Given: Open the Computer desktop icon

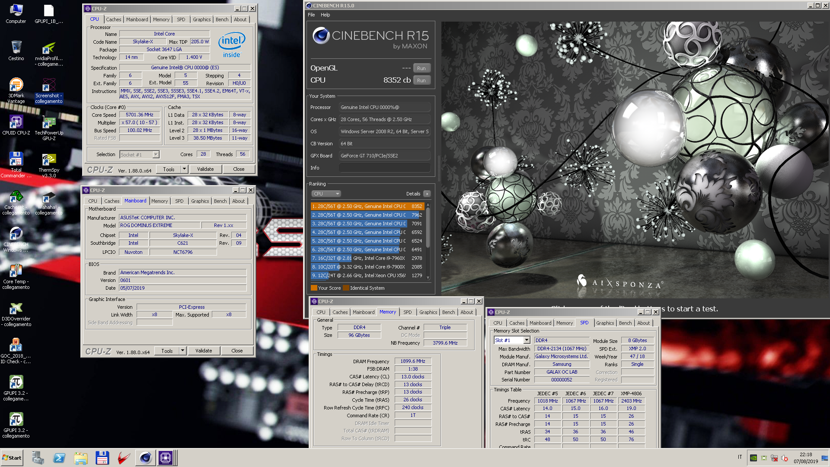Looking at the screenshot, I should pyautogui.click(x=16, y=13).
